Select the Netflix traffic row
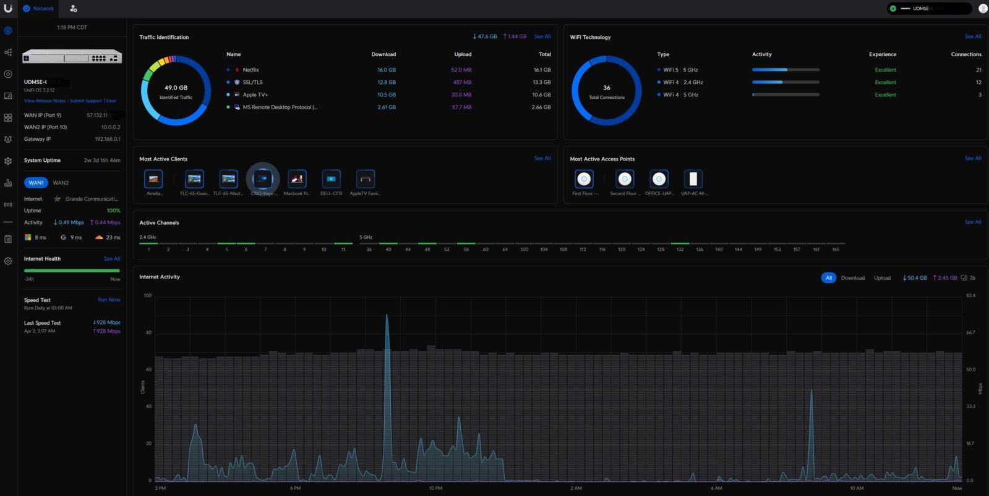Screen dimensions: 989x496 388,70
